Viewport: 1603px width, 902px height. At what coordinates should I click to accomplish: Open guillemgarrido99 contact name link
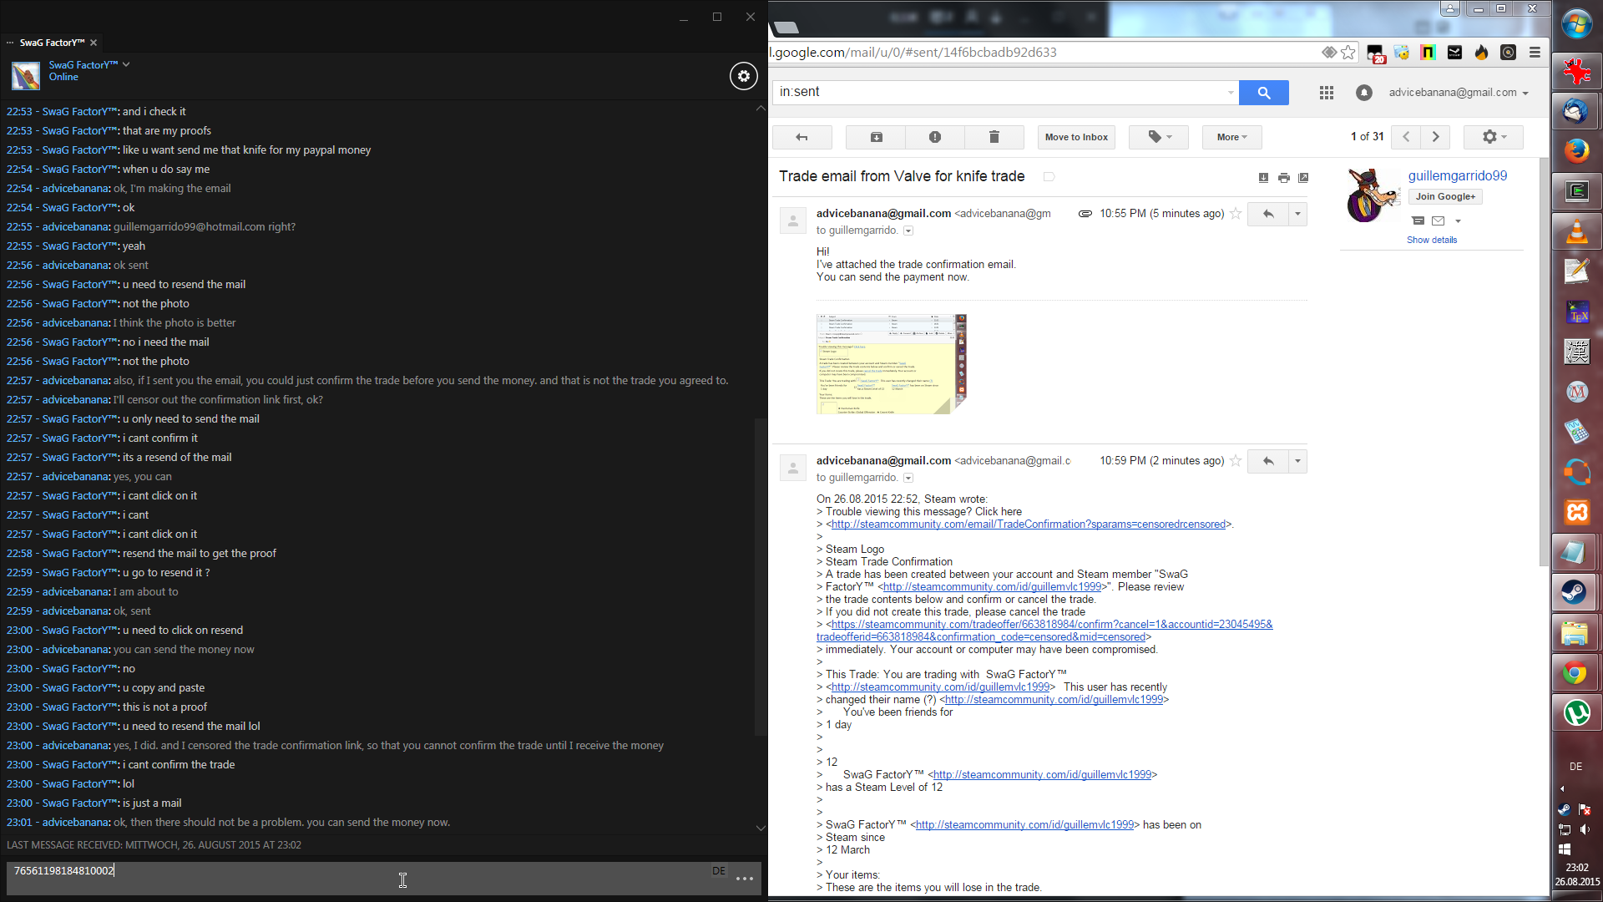click(x=1458, y=176)
